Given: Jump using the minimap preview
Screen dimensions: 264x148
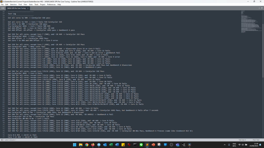Looking at the screenshot, I should [x=251, y=22].
